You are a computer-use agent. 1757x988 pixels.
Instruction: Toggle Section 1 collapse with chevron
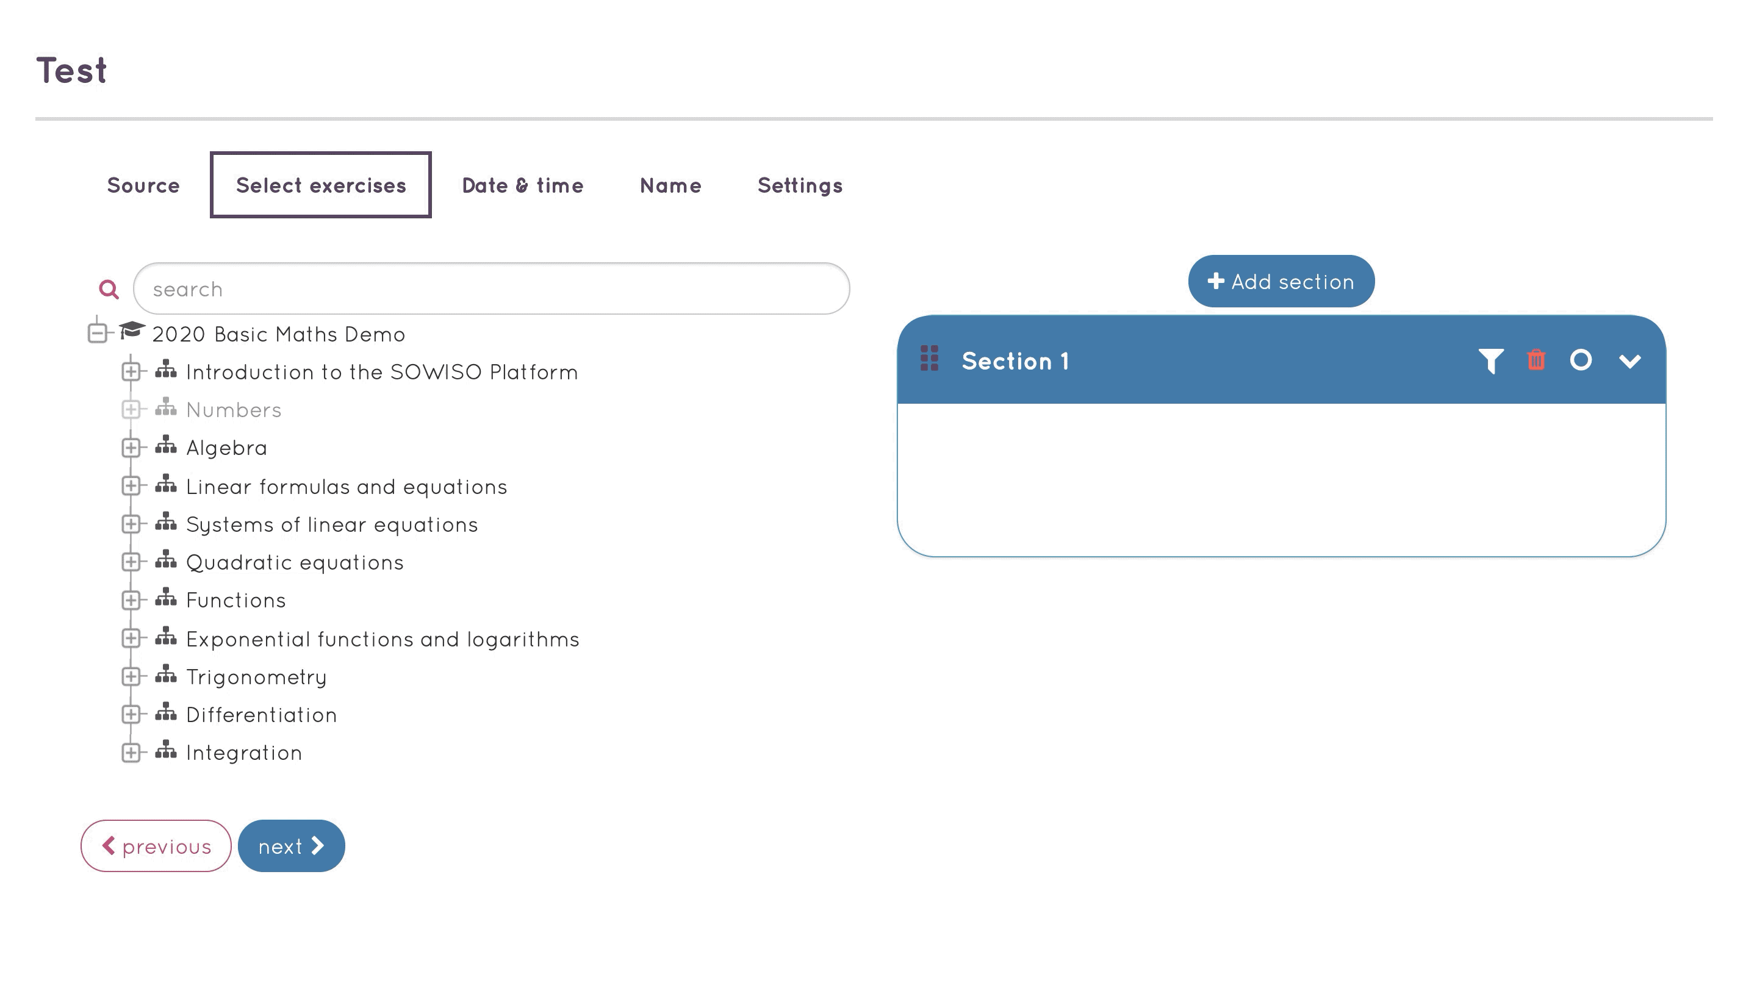1629,360
